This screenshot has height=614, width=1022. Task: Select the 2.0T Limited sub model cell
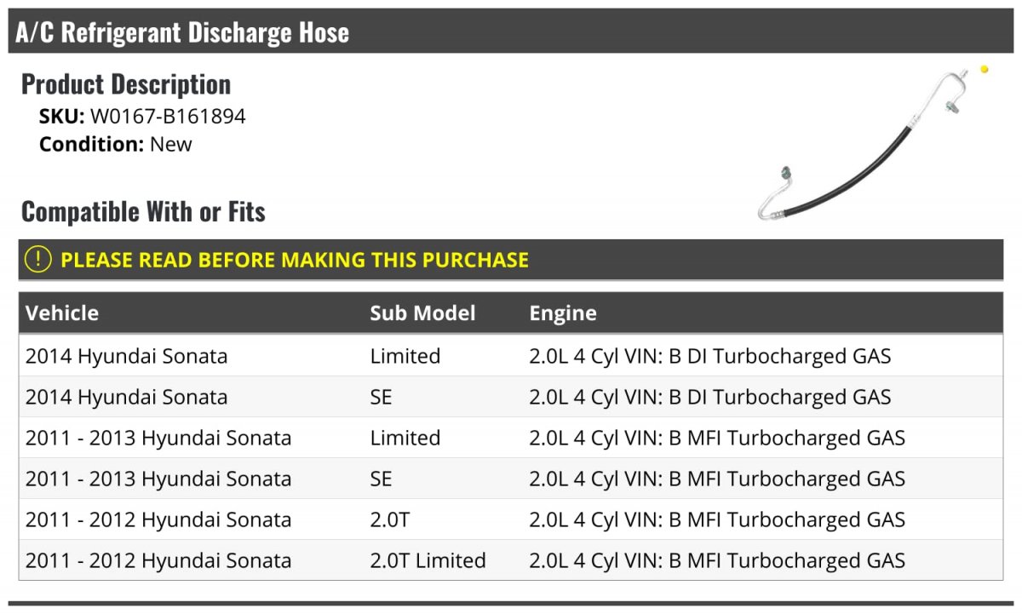(x=428, y=560)
